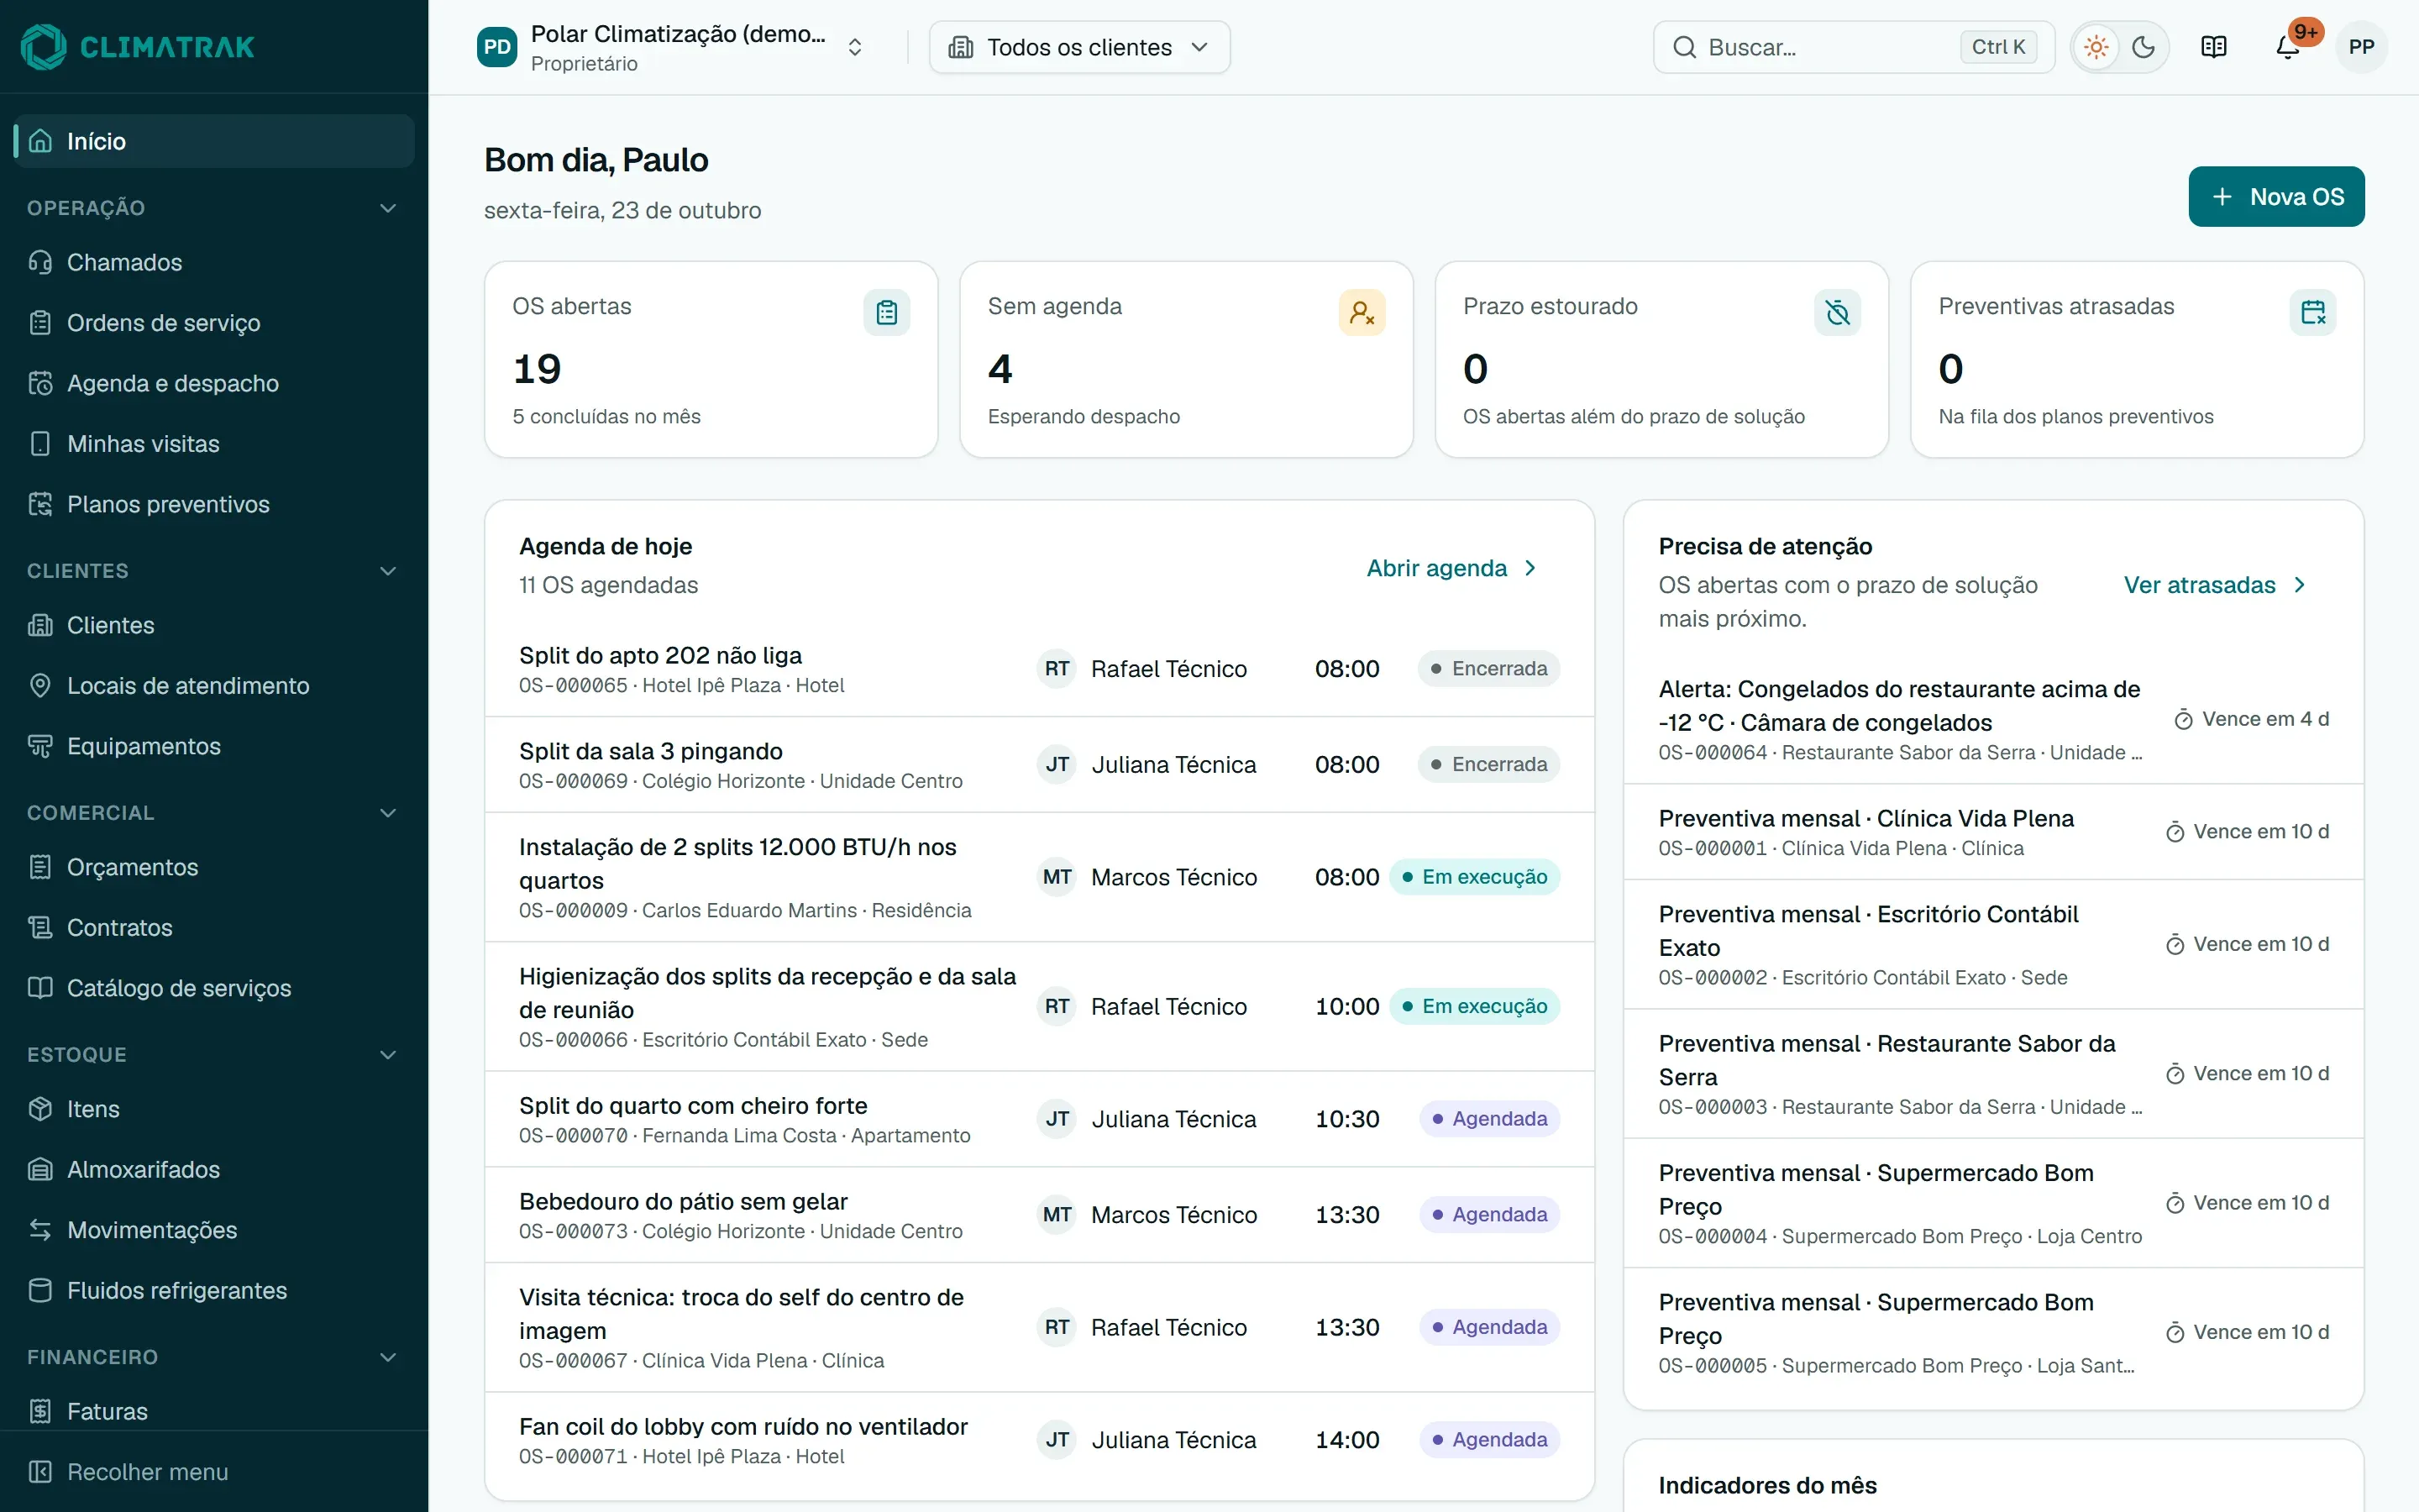This screenshot has width=2419, height=1512.
Task: Click the Almoxarifados icon
Action: click(x=40, y=1170)
